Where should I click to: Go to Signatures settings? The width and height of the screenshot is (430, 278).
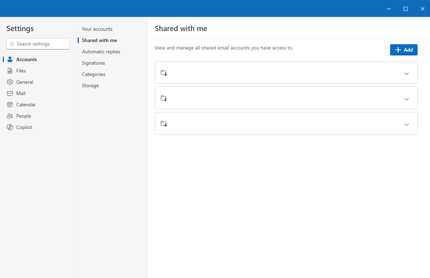[x=93, y=63]
